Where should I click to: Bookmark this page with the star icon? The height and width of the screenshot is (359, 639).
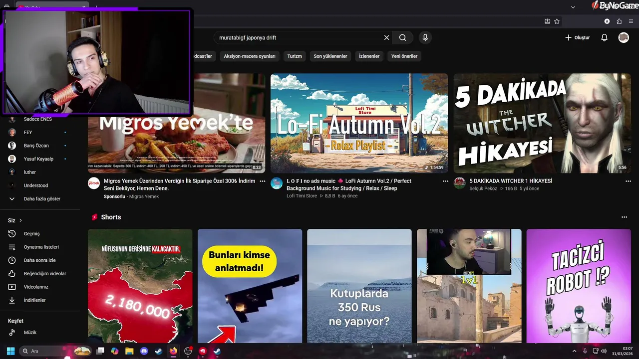pos(557,21)
